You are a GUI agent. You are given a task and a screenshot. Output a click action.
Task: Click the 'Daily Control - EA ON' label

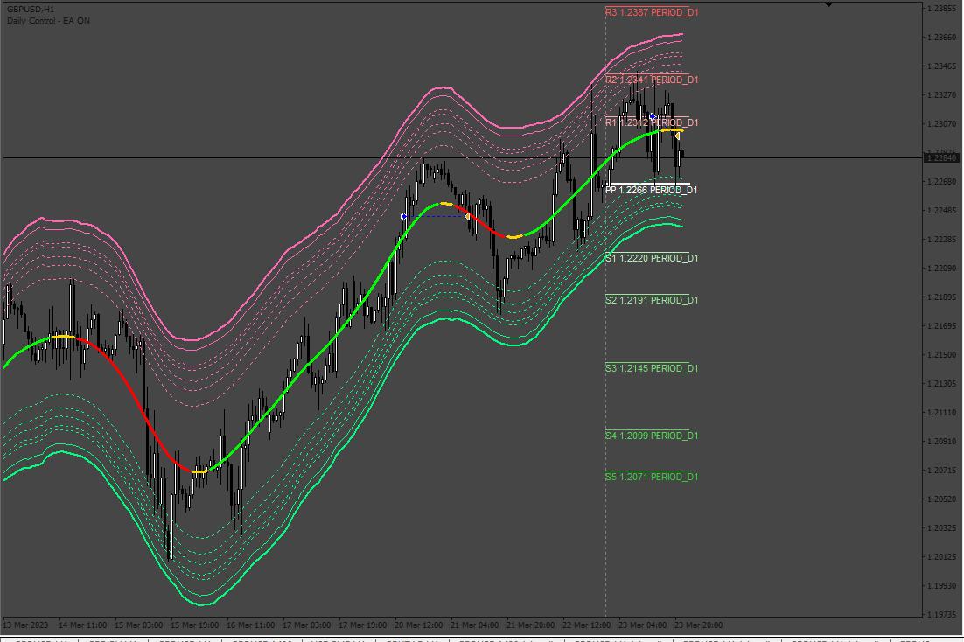(x=49, y=20)
